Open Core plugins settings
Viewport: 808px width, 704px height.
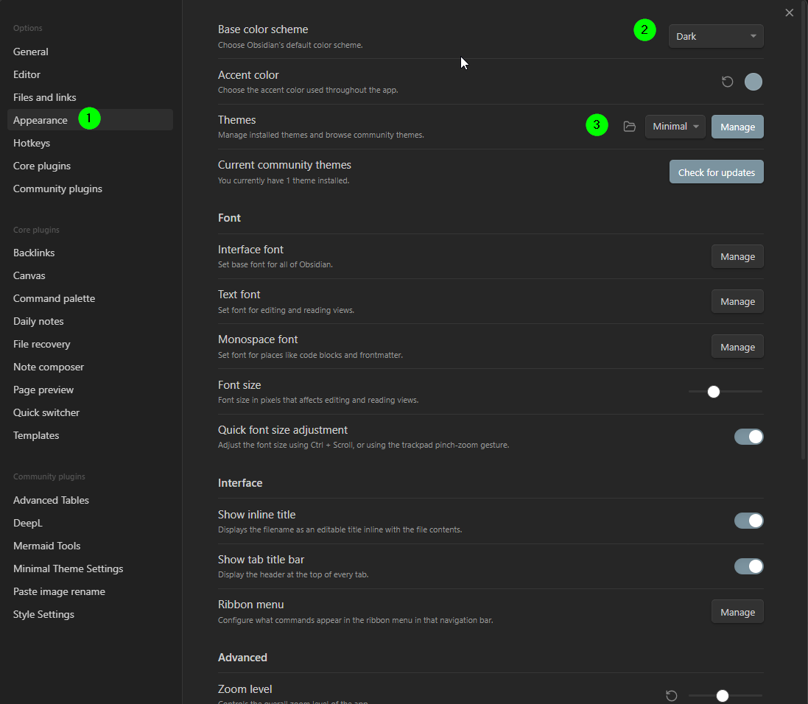90,166
